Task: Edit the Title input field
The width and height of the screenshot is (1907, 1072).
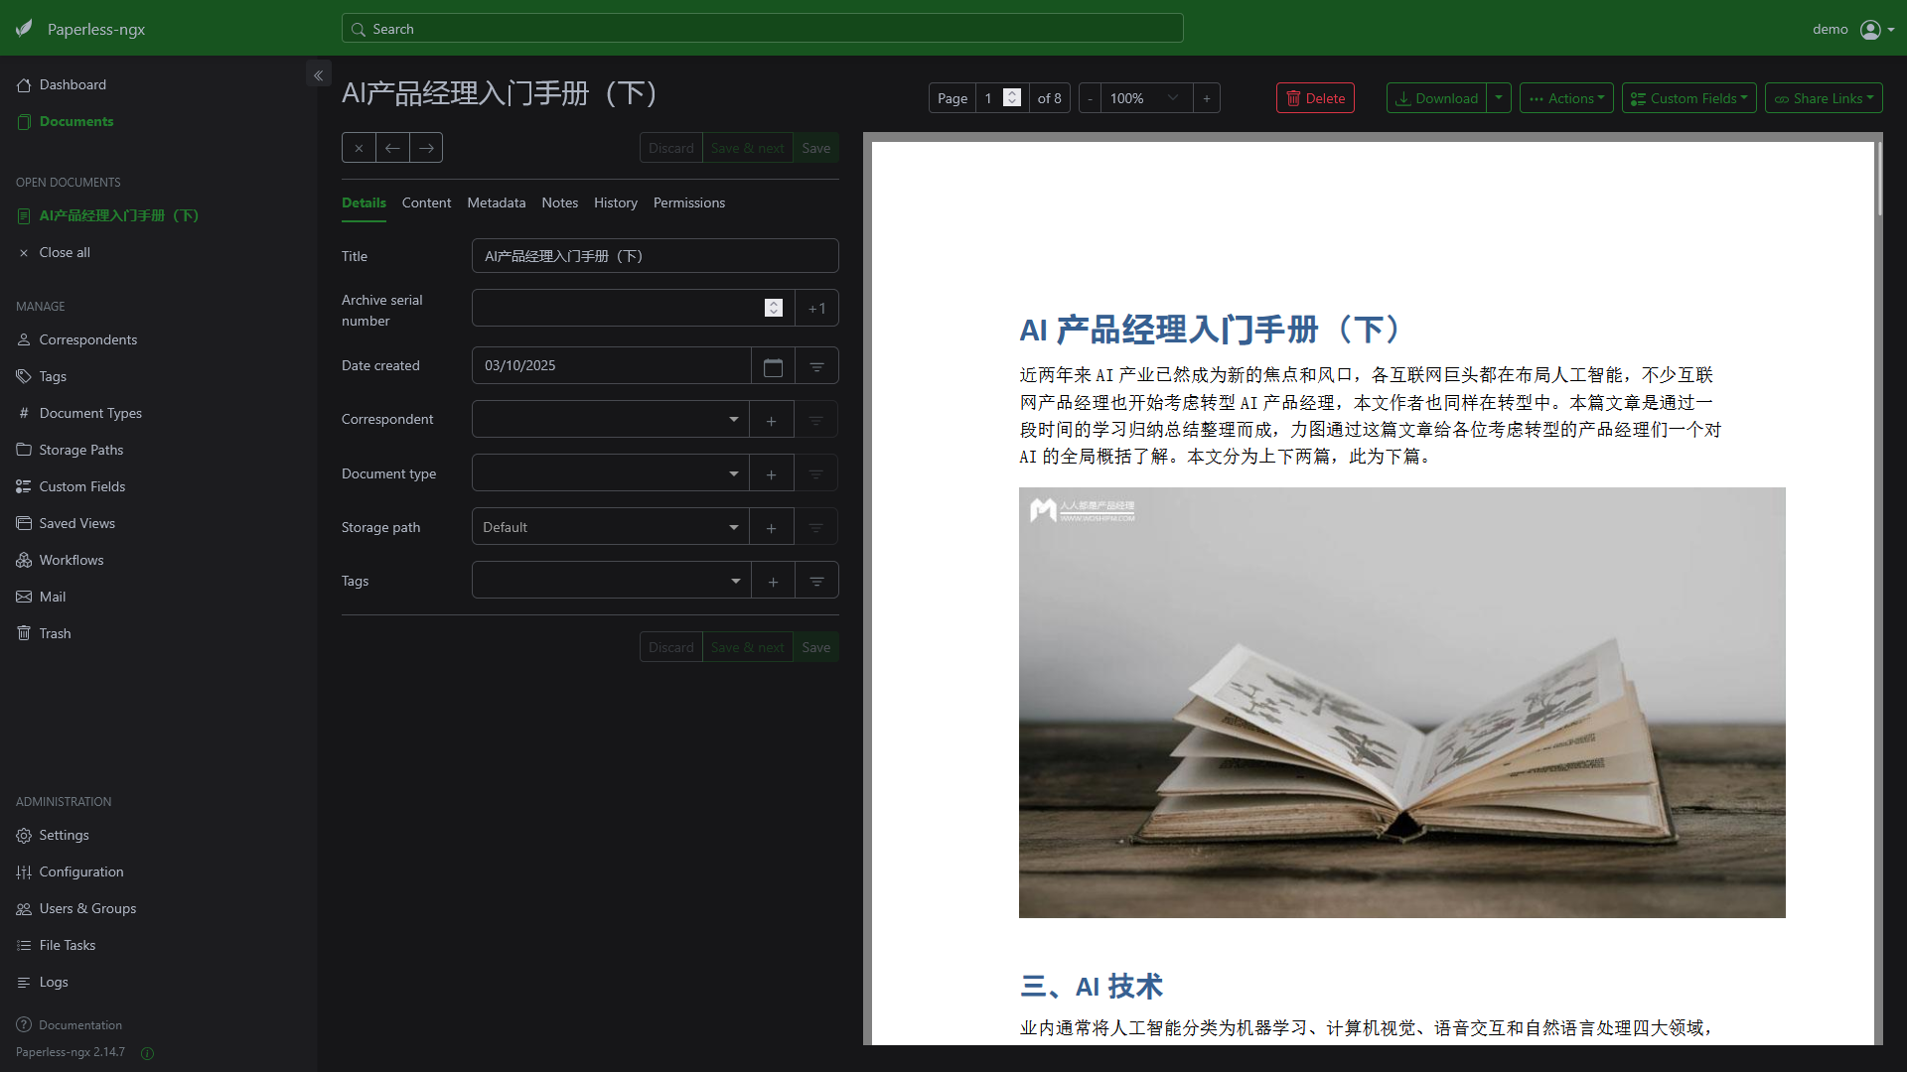Action: point(656,256)
